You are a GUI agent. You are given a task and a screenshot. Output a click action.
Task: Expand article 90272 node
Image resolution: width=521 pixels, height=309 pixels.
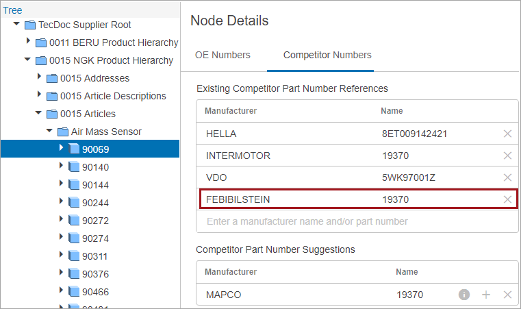tap(61, 219)
